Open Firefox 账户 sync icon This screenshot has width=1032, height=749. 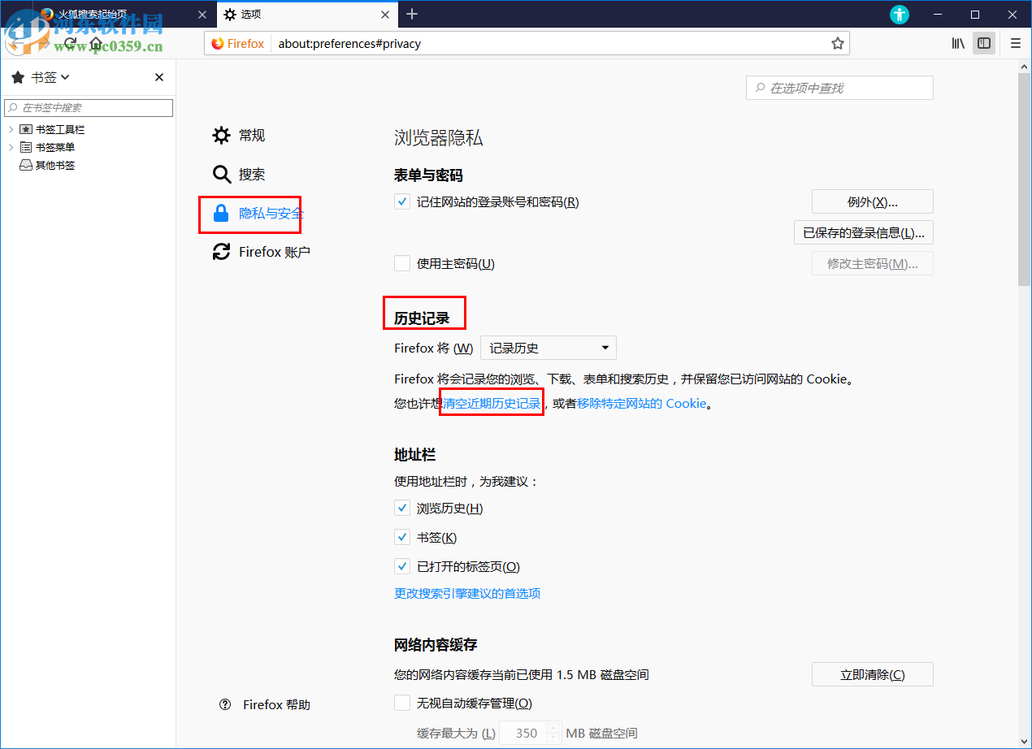221,252
